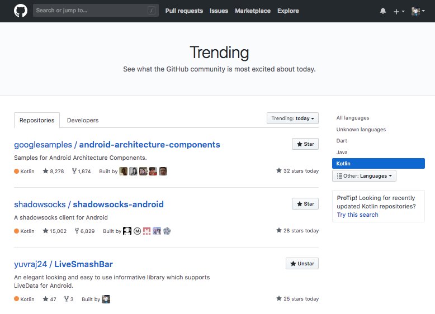Open LiveSmashBar contributor avatar

tap(106, 299)
